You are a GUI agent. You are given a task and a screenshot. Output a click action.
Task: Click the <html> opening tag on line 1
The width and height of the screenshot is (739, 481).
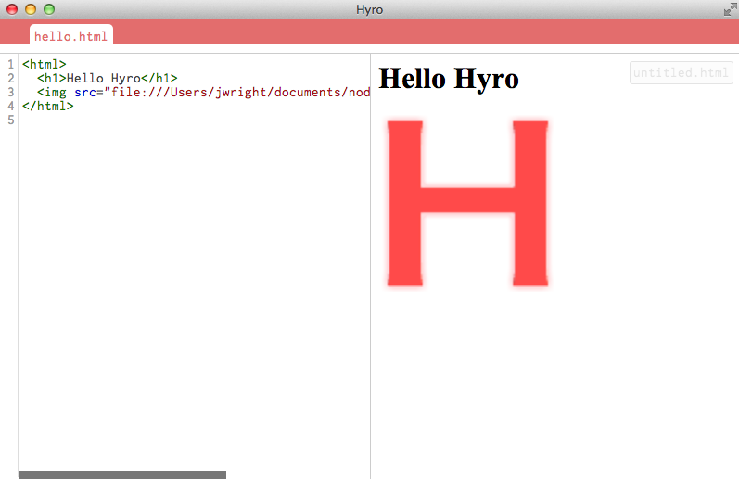pos(45,64)
